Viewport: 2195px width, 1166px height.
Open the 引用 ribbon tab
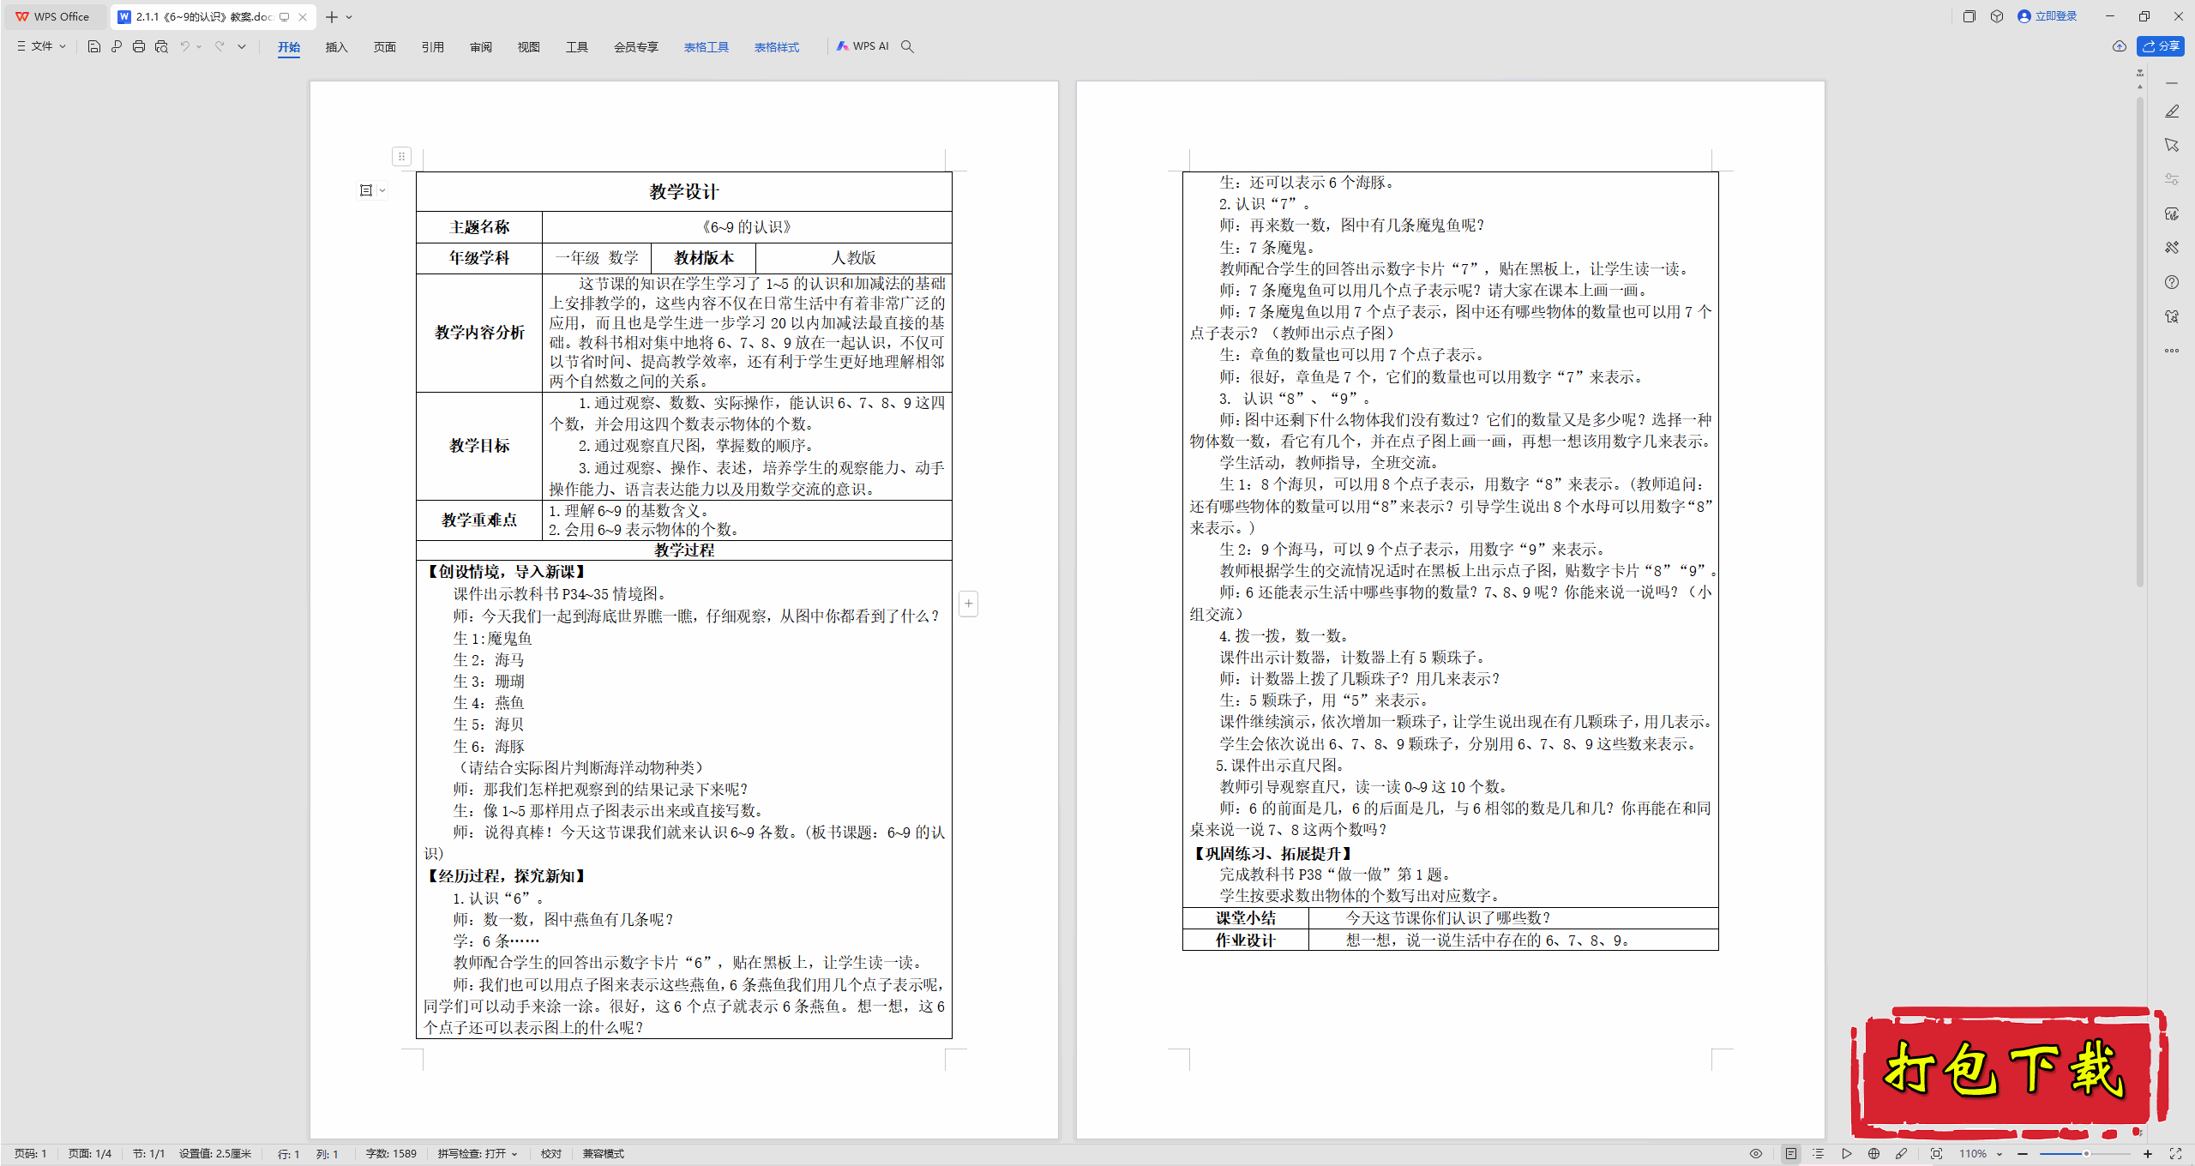tap(433, 47)
